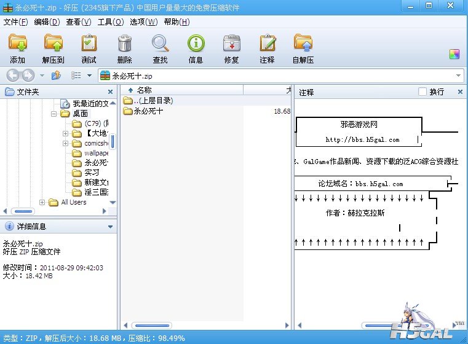The image size is (468, 344).
Task: Open the address bar path dropdown
Action: 459,76
